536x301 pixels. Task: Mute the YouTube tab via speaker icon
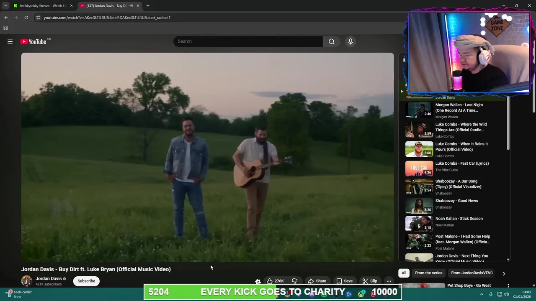click(131, 6)
